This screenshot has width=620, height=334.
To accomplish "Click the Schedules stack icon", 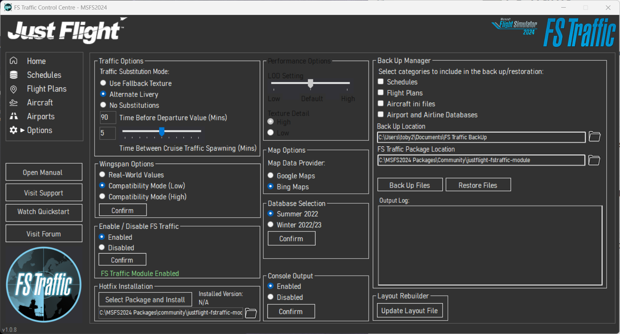I will click(14, 75).
